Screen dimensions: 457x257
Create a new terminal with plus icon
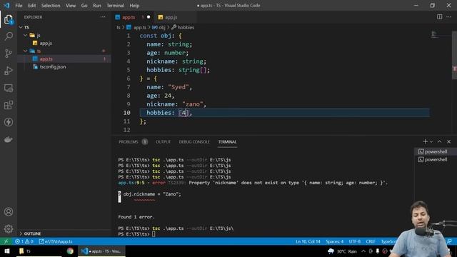coord(425,141)
